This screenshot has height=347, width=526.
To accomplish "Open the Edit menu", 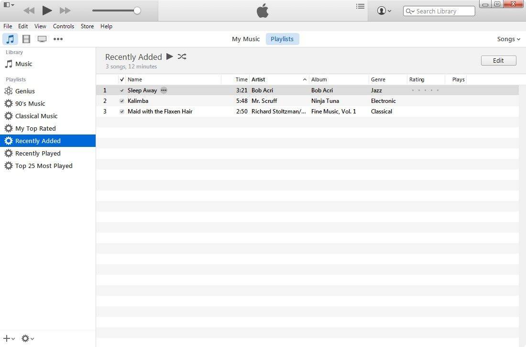I will 23,26.
